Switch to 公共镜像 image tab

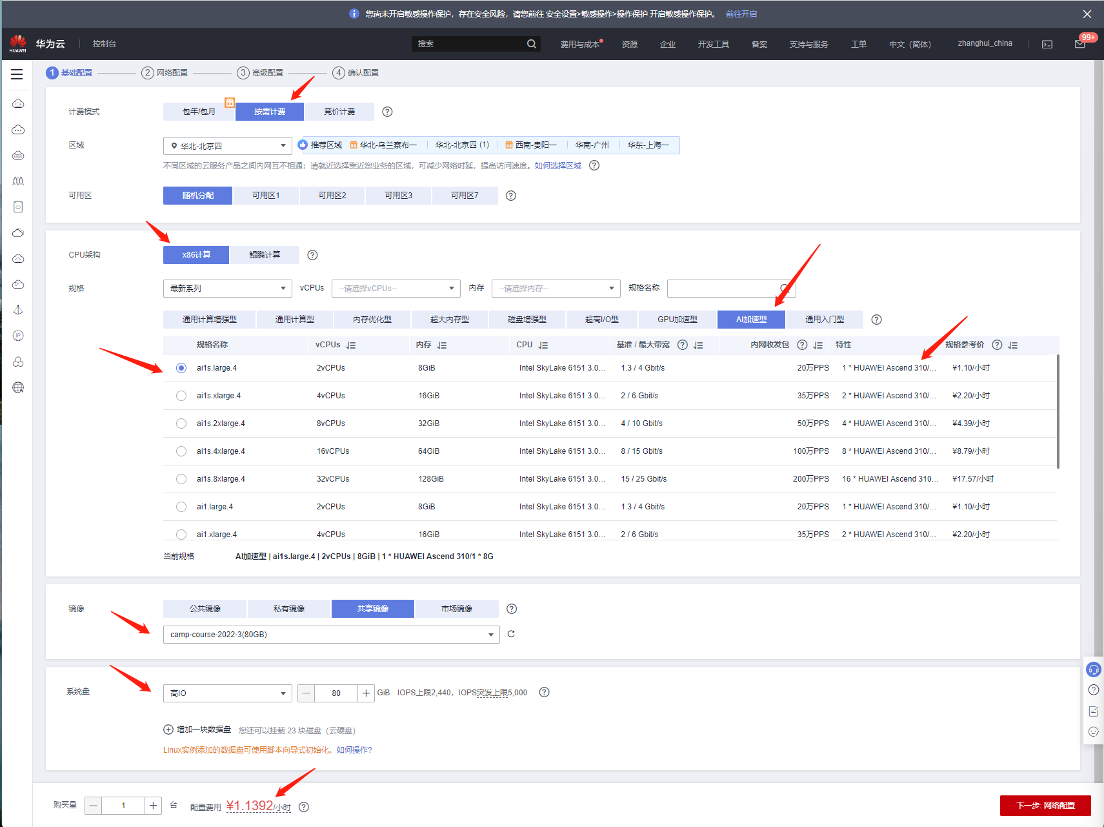point(205,609)
